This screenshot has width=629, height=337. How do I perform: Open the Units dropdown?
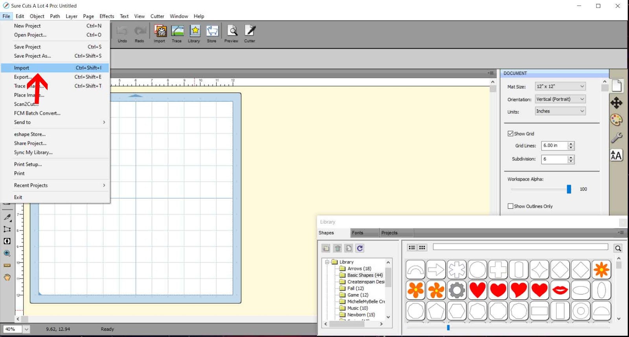560,111
